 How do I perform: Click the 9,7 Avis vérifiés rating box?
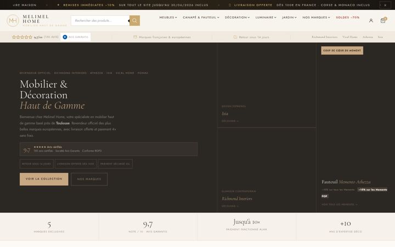point(108,149)
